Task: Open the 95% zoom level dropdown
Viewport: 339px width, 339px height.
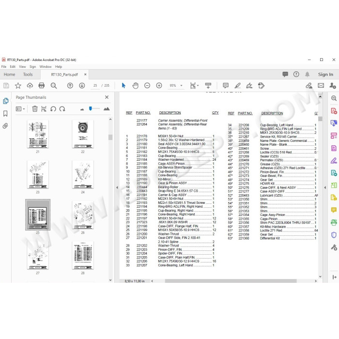Action: point(181,86)
